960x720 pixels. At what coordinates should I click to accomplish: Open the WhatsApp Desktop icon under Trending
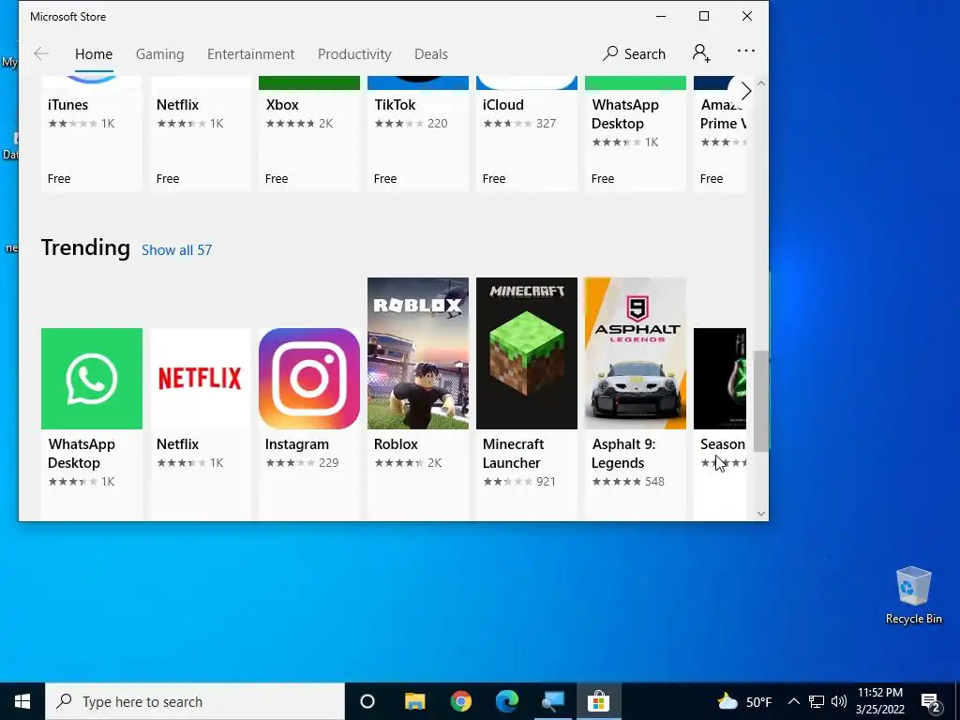tap(91, 379)
